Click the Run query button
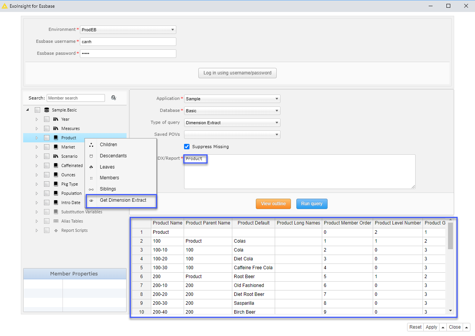475x336 pixels. 312,204
